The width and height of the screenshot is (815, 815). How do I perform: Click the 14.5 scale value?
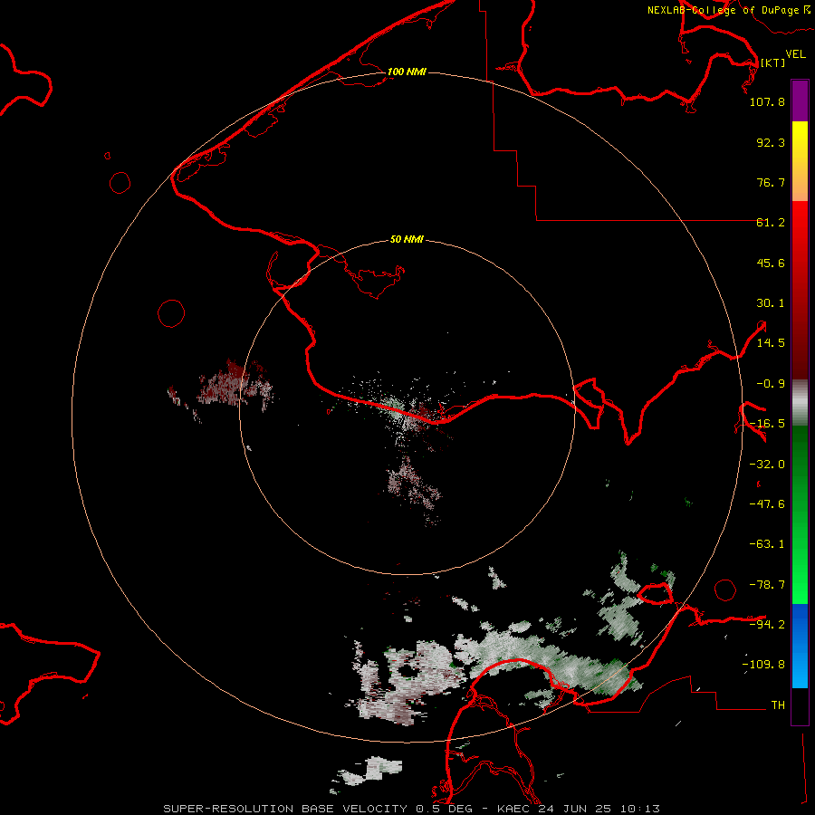pos(771,343)
